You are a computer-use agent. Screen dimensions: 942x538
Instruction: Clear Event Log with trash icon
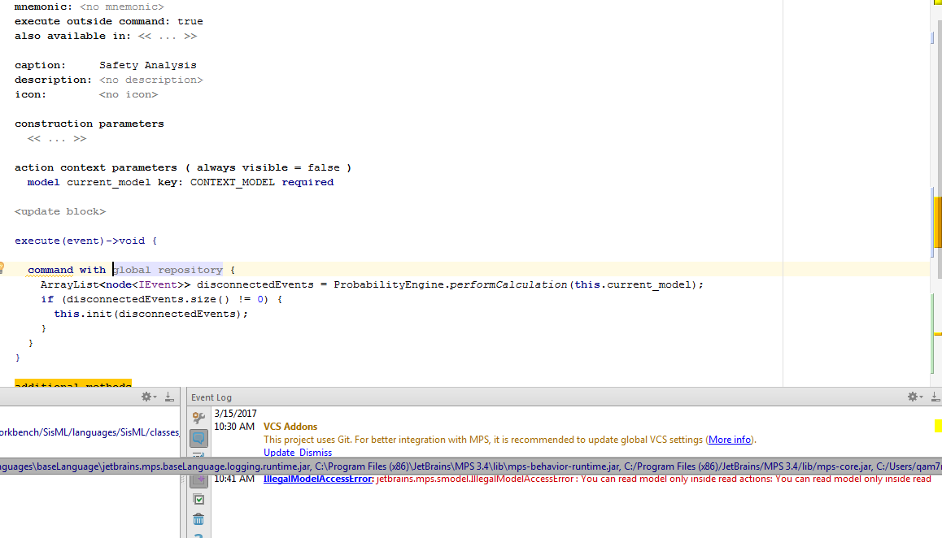coord(198,518)
